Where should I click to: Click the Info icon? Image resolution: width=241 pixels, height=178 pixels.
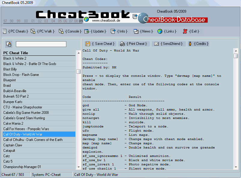point(113,31)
